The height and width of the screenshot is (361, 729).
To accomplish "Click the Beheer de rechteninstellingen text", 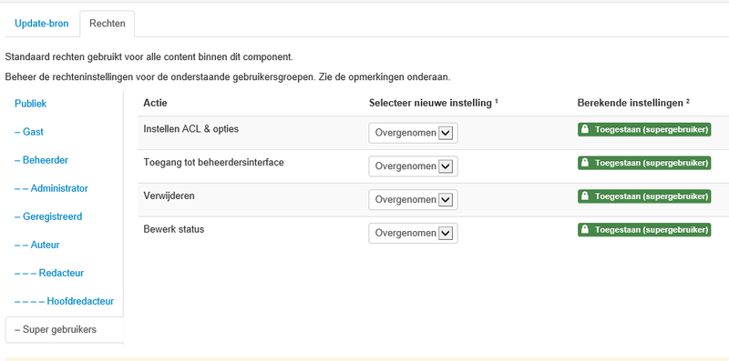I will (x=228, y=77).
